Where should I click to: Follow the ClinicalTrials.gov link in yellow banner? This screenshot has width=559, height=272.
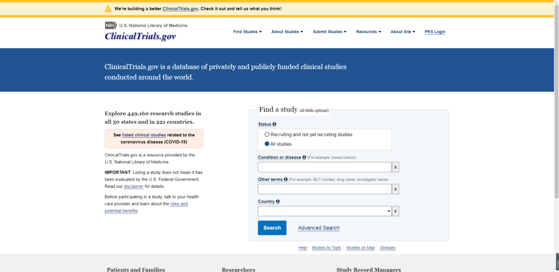point(181,9)
